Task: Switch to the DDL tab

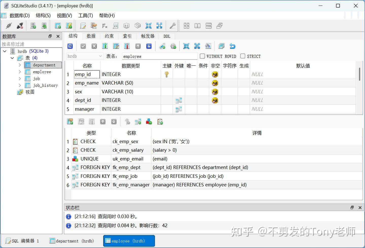Action: 167,36
